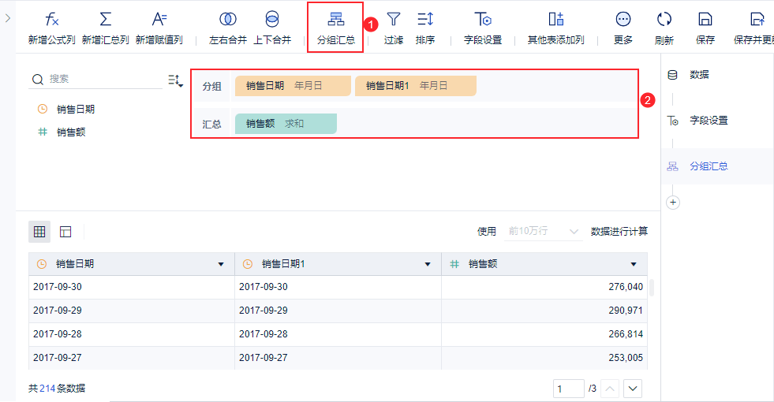Add a summary column with 新增汇总列

coord(105,28)
